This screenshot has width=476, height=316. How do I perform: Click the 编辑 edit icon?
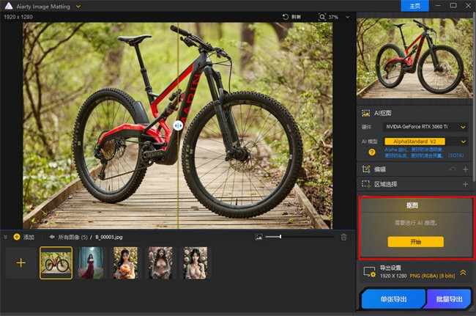[x=366, y=169]
